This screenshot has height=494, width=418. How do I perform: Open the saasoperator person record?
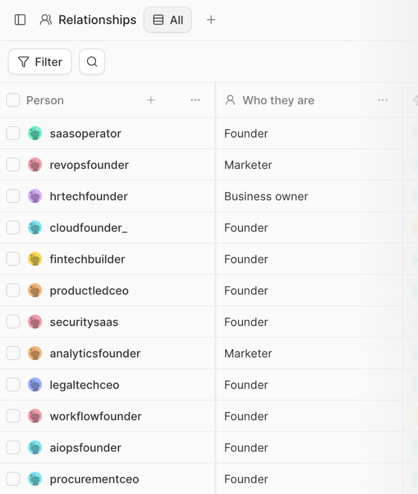(x=85, y=134)
